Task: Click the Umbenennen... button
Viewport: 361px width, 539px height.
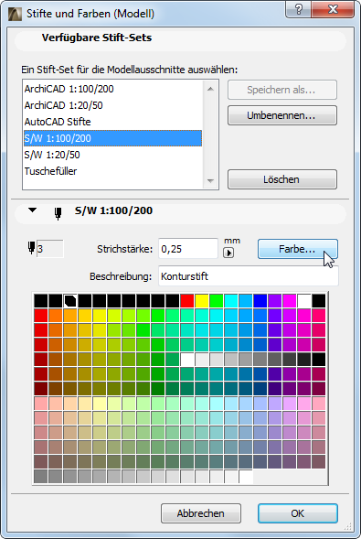Action: coord(282,115)
